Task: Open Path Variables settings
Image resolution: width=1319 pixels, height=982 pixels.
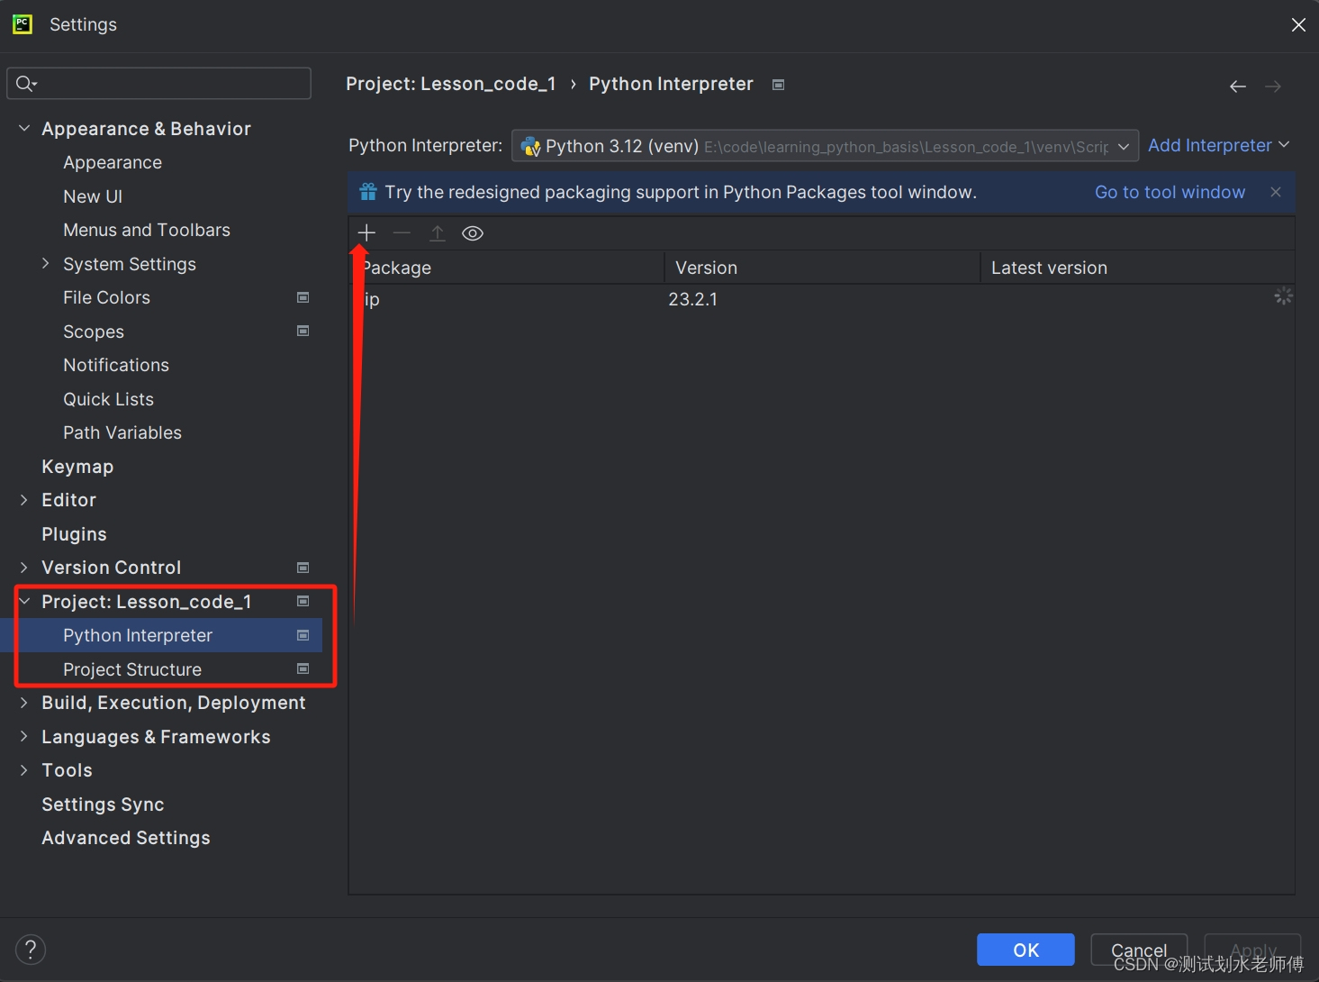Action: click(122, 432)
